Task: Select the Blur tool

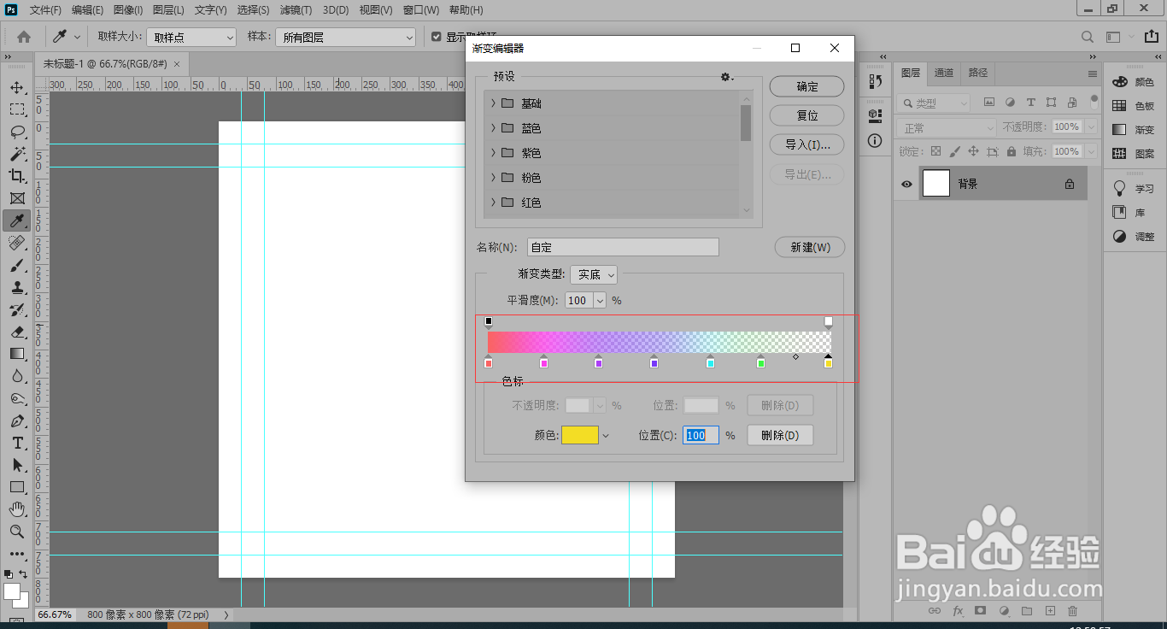Action: coord(17,376)
